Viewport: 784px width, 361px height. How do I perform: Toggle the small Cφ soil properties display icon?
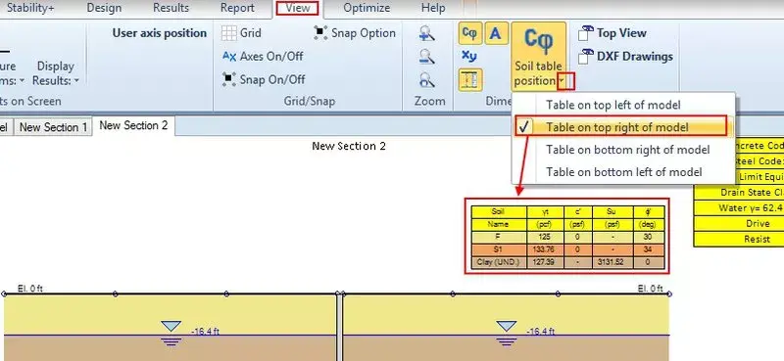[x=469, y=33]
